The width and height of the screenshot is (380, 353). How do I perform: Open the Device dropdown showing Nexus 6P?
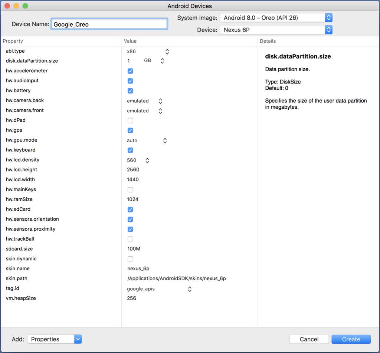276,30
